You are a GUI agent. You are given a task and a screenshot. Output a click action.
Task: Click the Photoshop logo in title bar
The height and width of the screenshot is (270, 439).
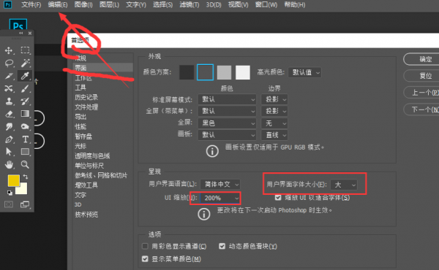pos(7,4)
